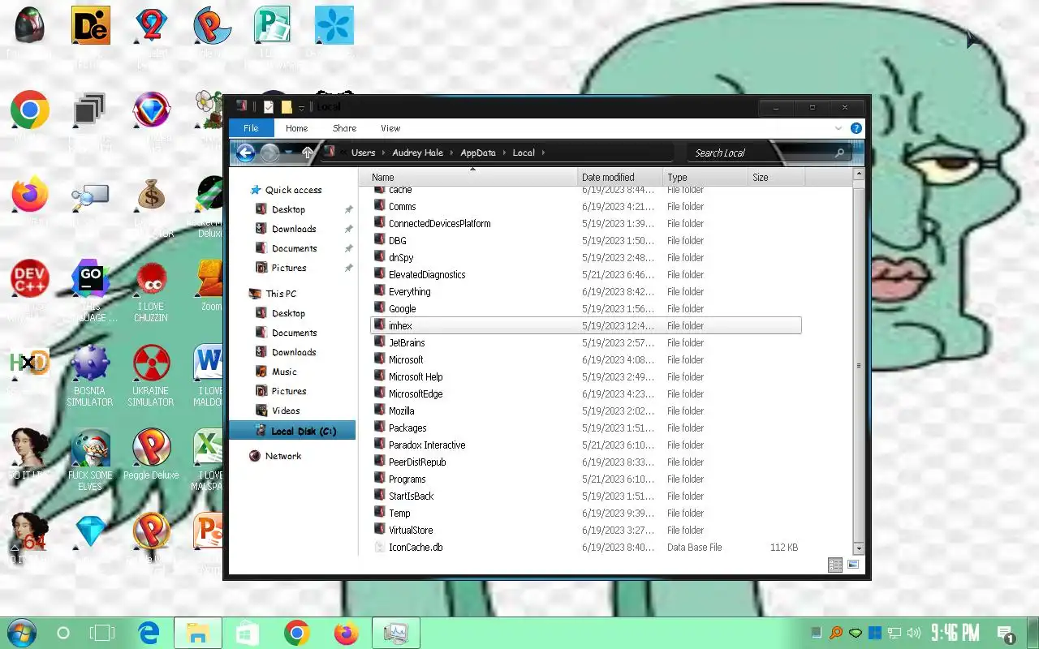Click the file list scrollbar up arrow

859,175
